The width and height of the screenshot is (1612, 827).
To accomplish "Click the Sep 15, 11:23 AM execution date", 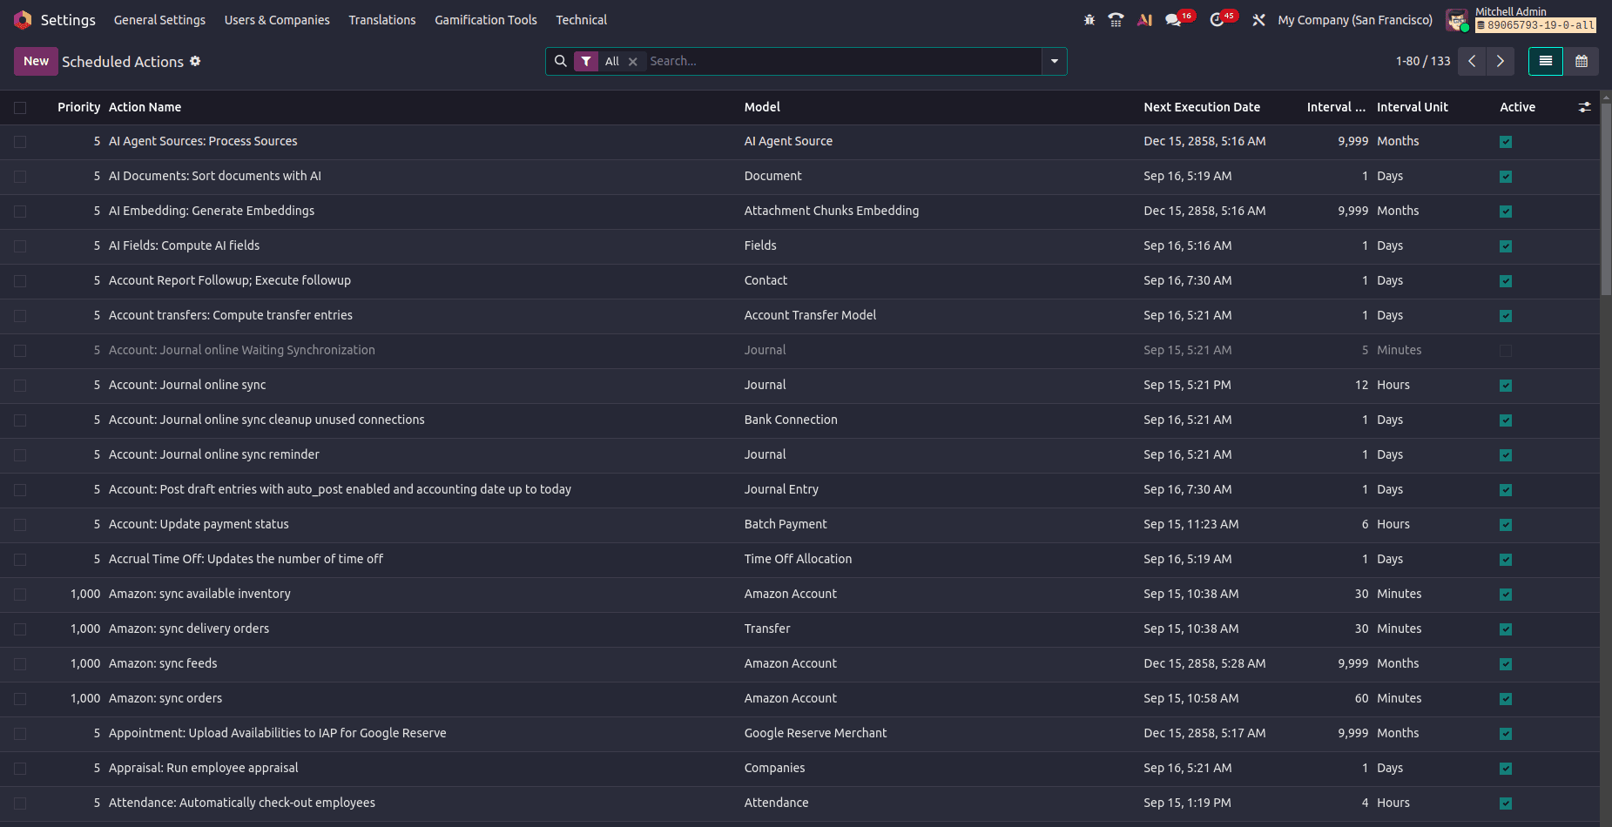I will 1191,524.
